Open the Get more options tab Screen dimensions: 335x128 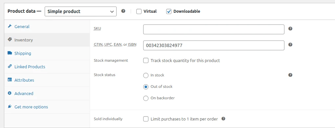click(x=47, y=107)
